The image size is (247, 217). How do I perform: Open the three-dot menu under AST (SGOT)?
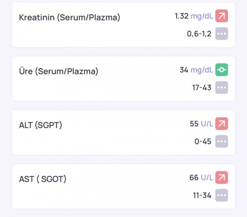[222, 195]
